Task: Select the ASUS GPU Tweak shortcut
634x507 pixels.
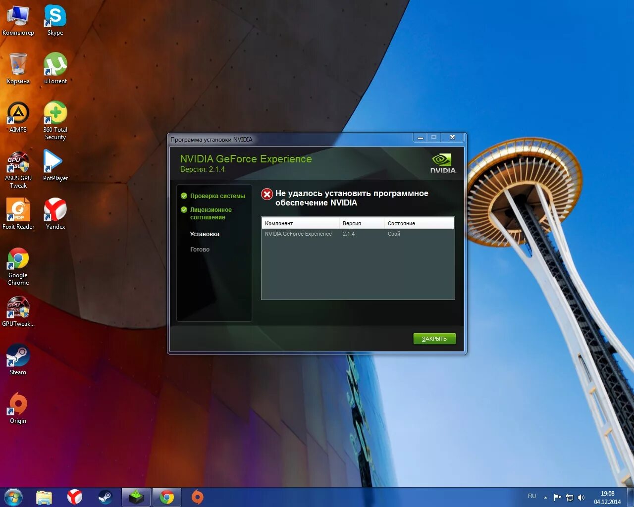Action: click(18, 170)
